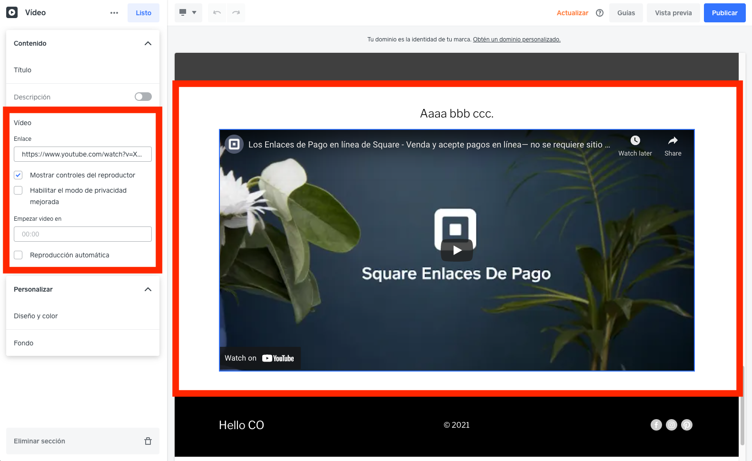Play the YouTube video

point(457,250)
